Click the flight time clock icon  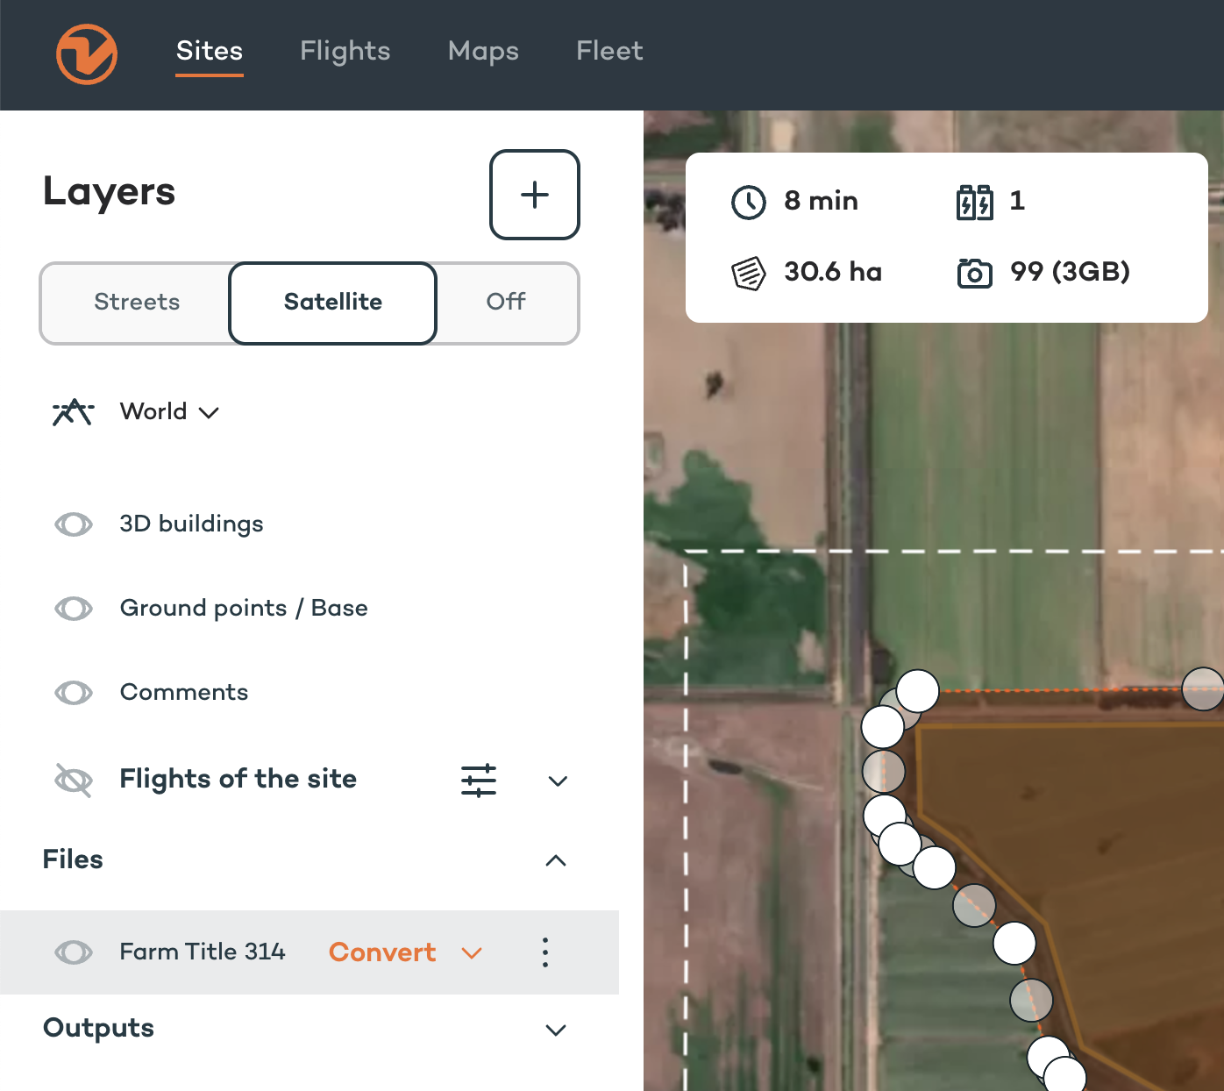pos(749,202)
